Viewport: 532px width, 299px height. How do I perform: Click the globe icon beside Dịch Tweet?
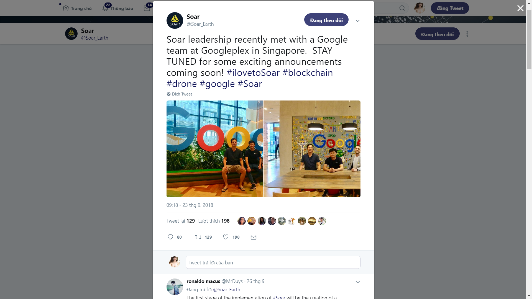click(168, 94)
